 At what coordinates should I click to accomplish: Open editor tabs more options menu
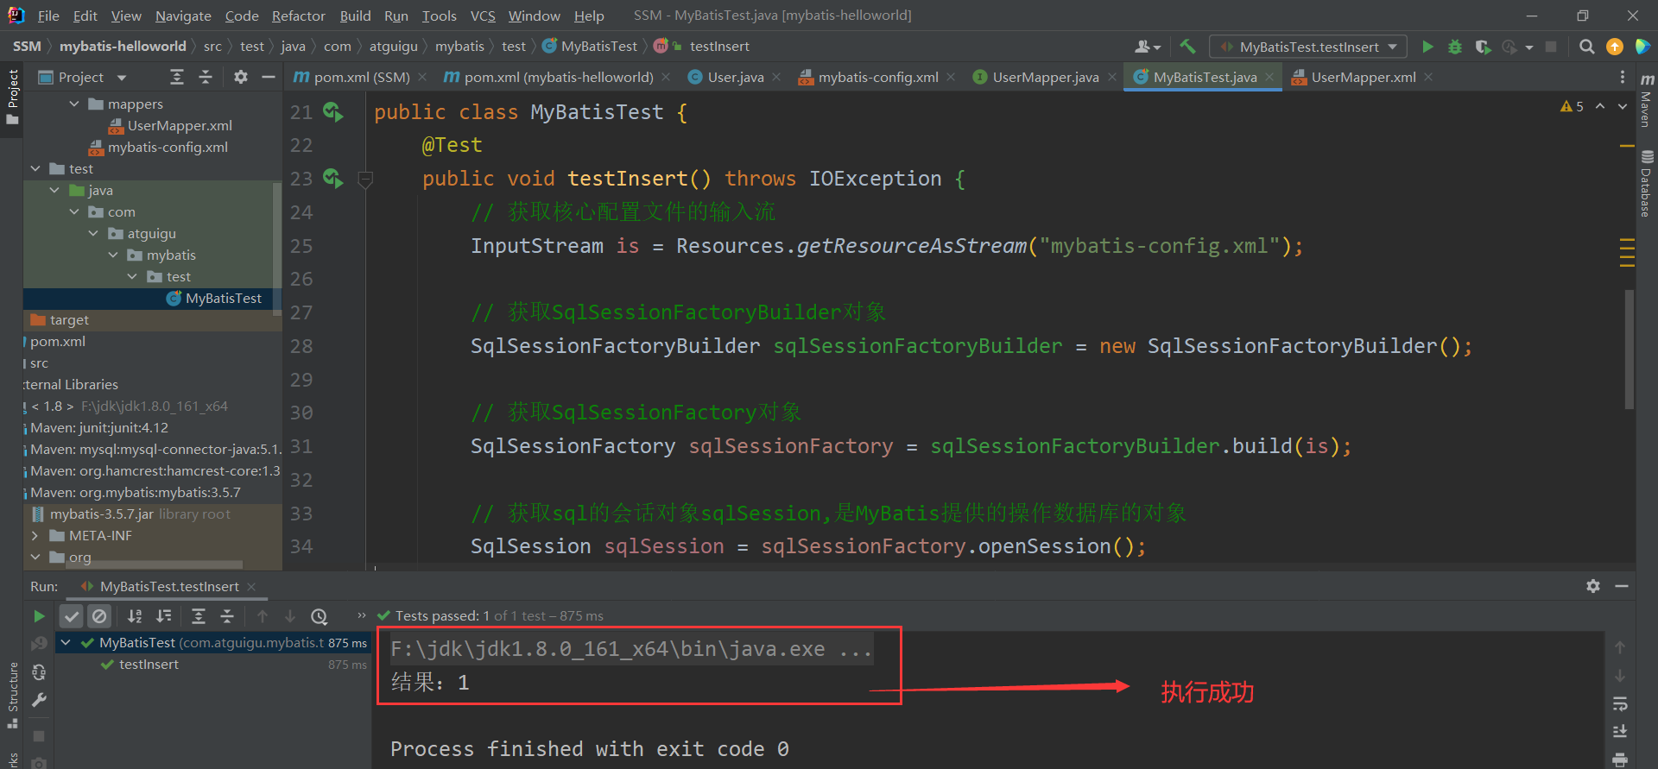(1623, 77)
